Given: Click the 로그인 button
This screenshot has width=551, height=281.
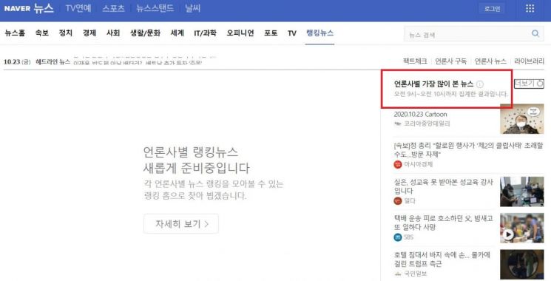Looking at the screenshot, I should (492, 9).
